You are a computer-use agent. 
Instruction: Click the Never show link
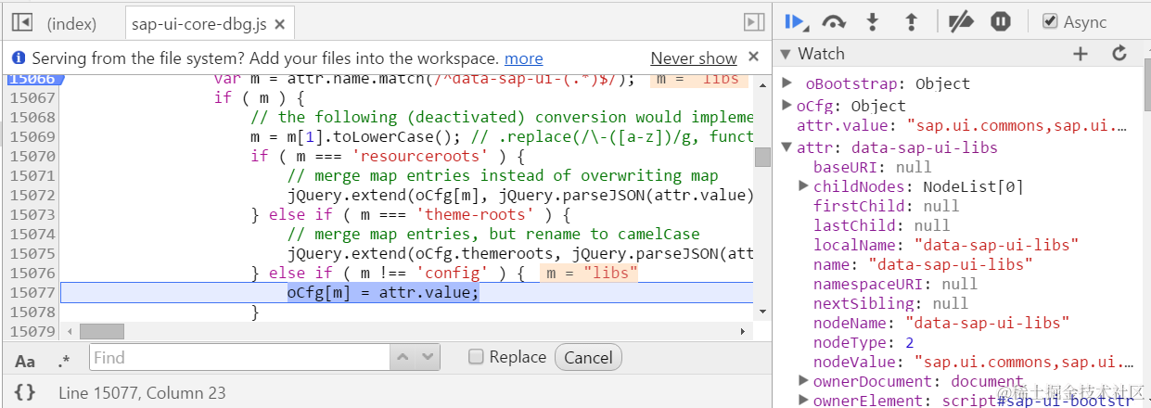[694, 57]
